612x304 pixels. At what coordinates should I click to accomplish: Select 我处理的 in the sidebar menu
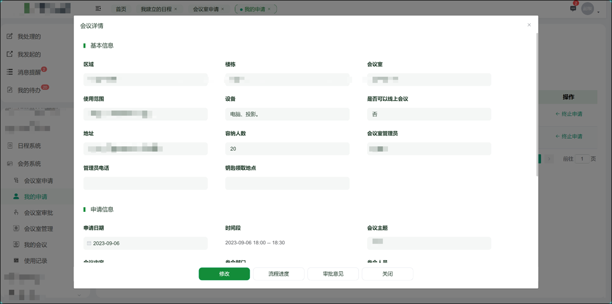[x=29, y=36]
